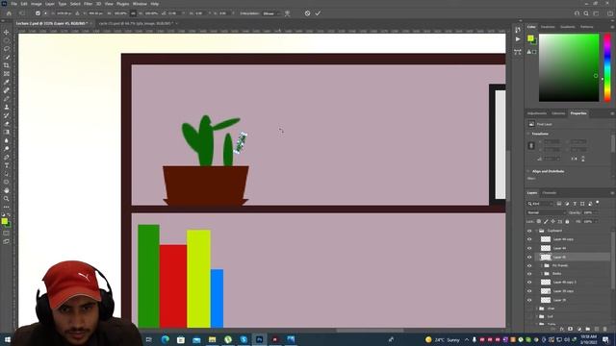616x346 pixels.
Task: Select the Cupboard group row
Action: (x=569, y=231)
